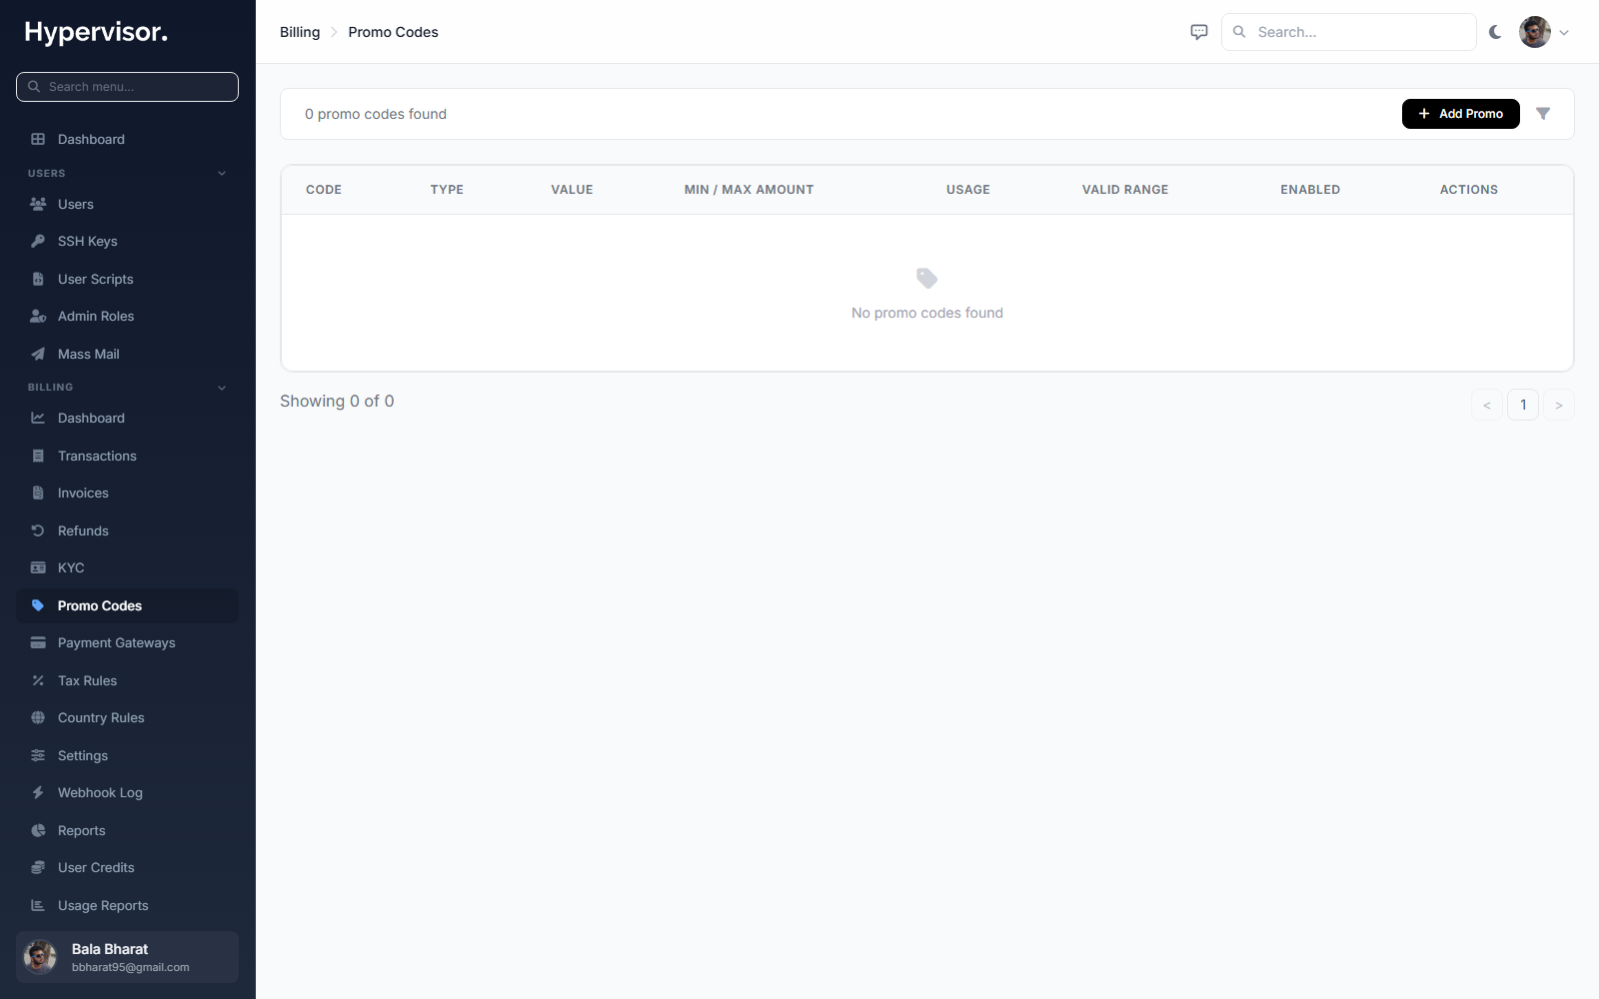1599x999 pixels.
Task: Open User Credits menu item
Action: [x=127, y=867]
